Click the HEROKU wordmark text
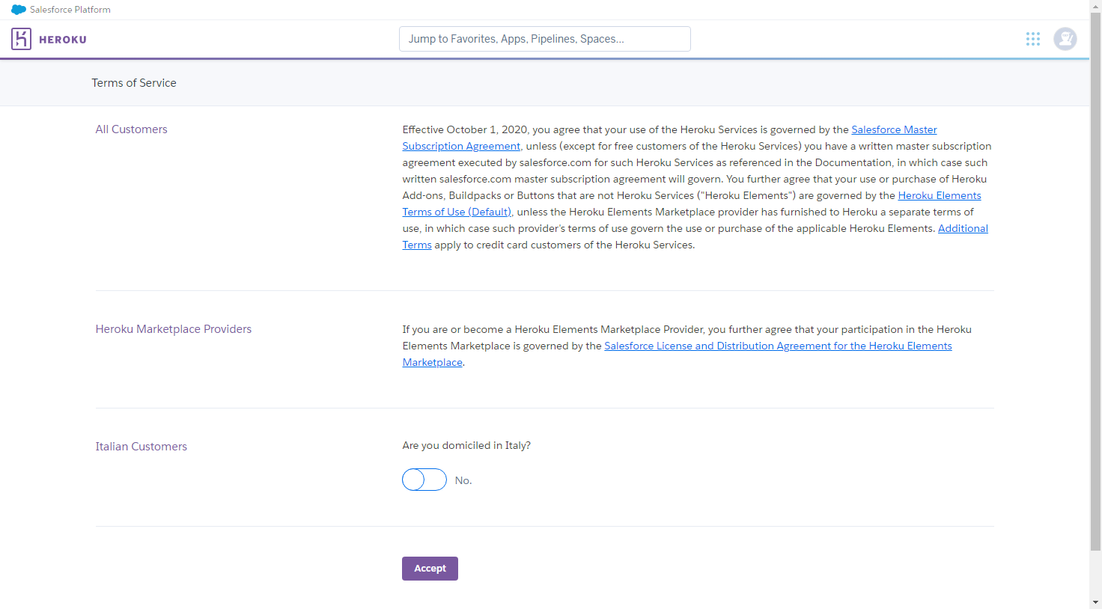Image resolution: width=1102 pixels, height=609 pixels. [63, 40]
